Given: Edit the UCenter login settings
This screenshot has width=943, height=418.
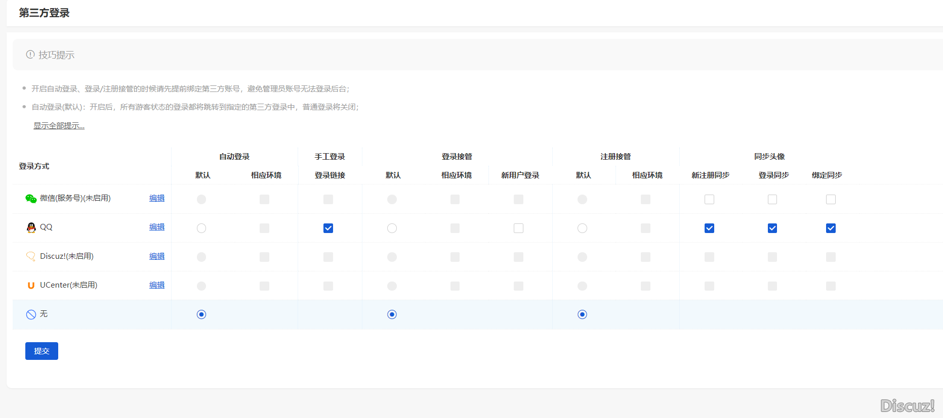Looking at the screenshot, I should coord(157,285).
